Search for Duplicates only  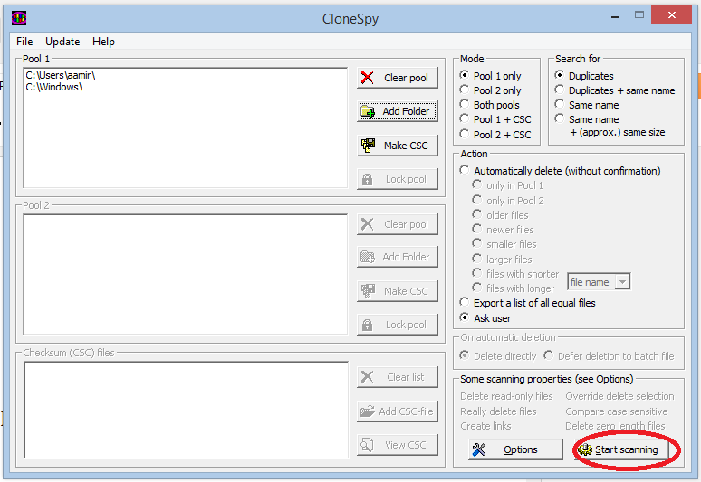coord(584,75)
